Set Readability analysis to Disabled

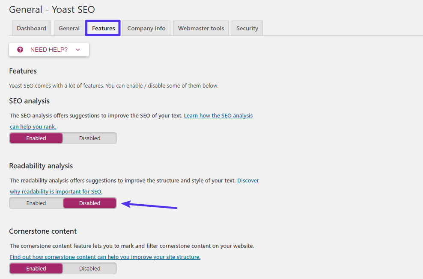89,203
